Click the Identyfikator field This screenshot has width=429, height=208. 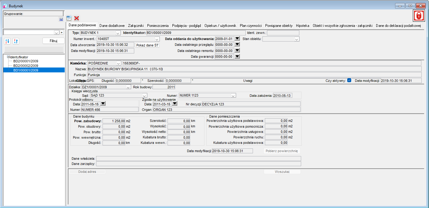196,33
